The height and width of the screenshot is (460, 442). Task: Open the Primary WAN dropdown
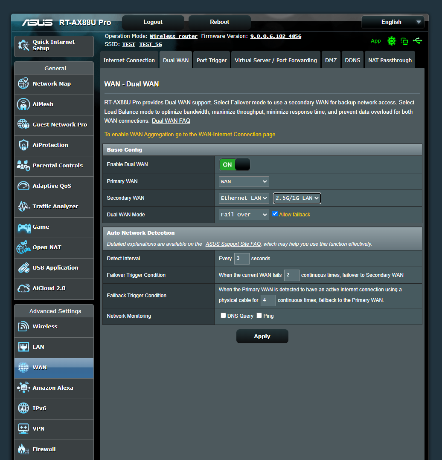[244, 181]
